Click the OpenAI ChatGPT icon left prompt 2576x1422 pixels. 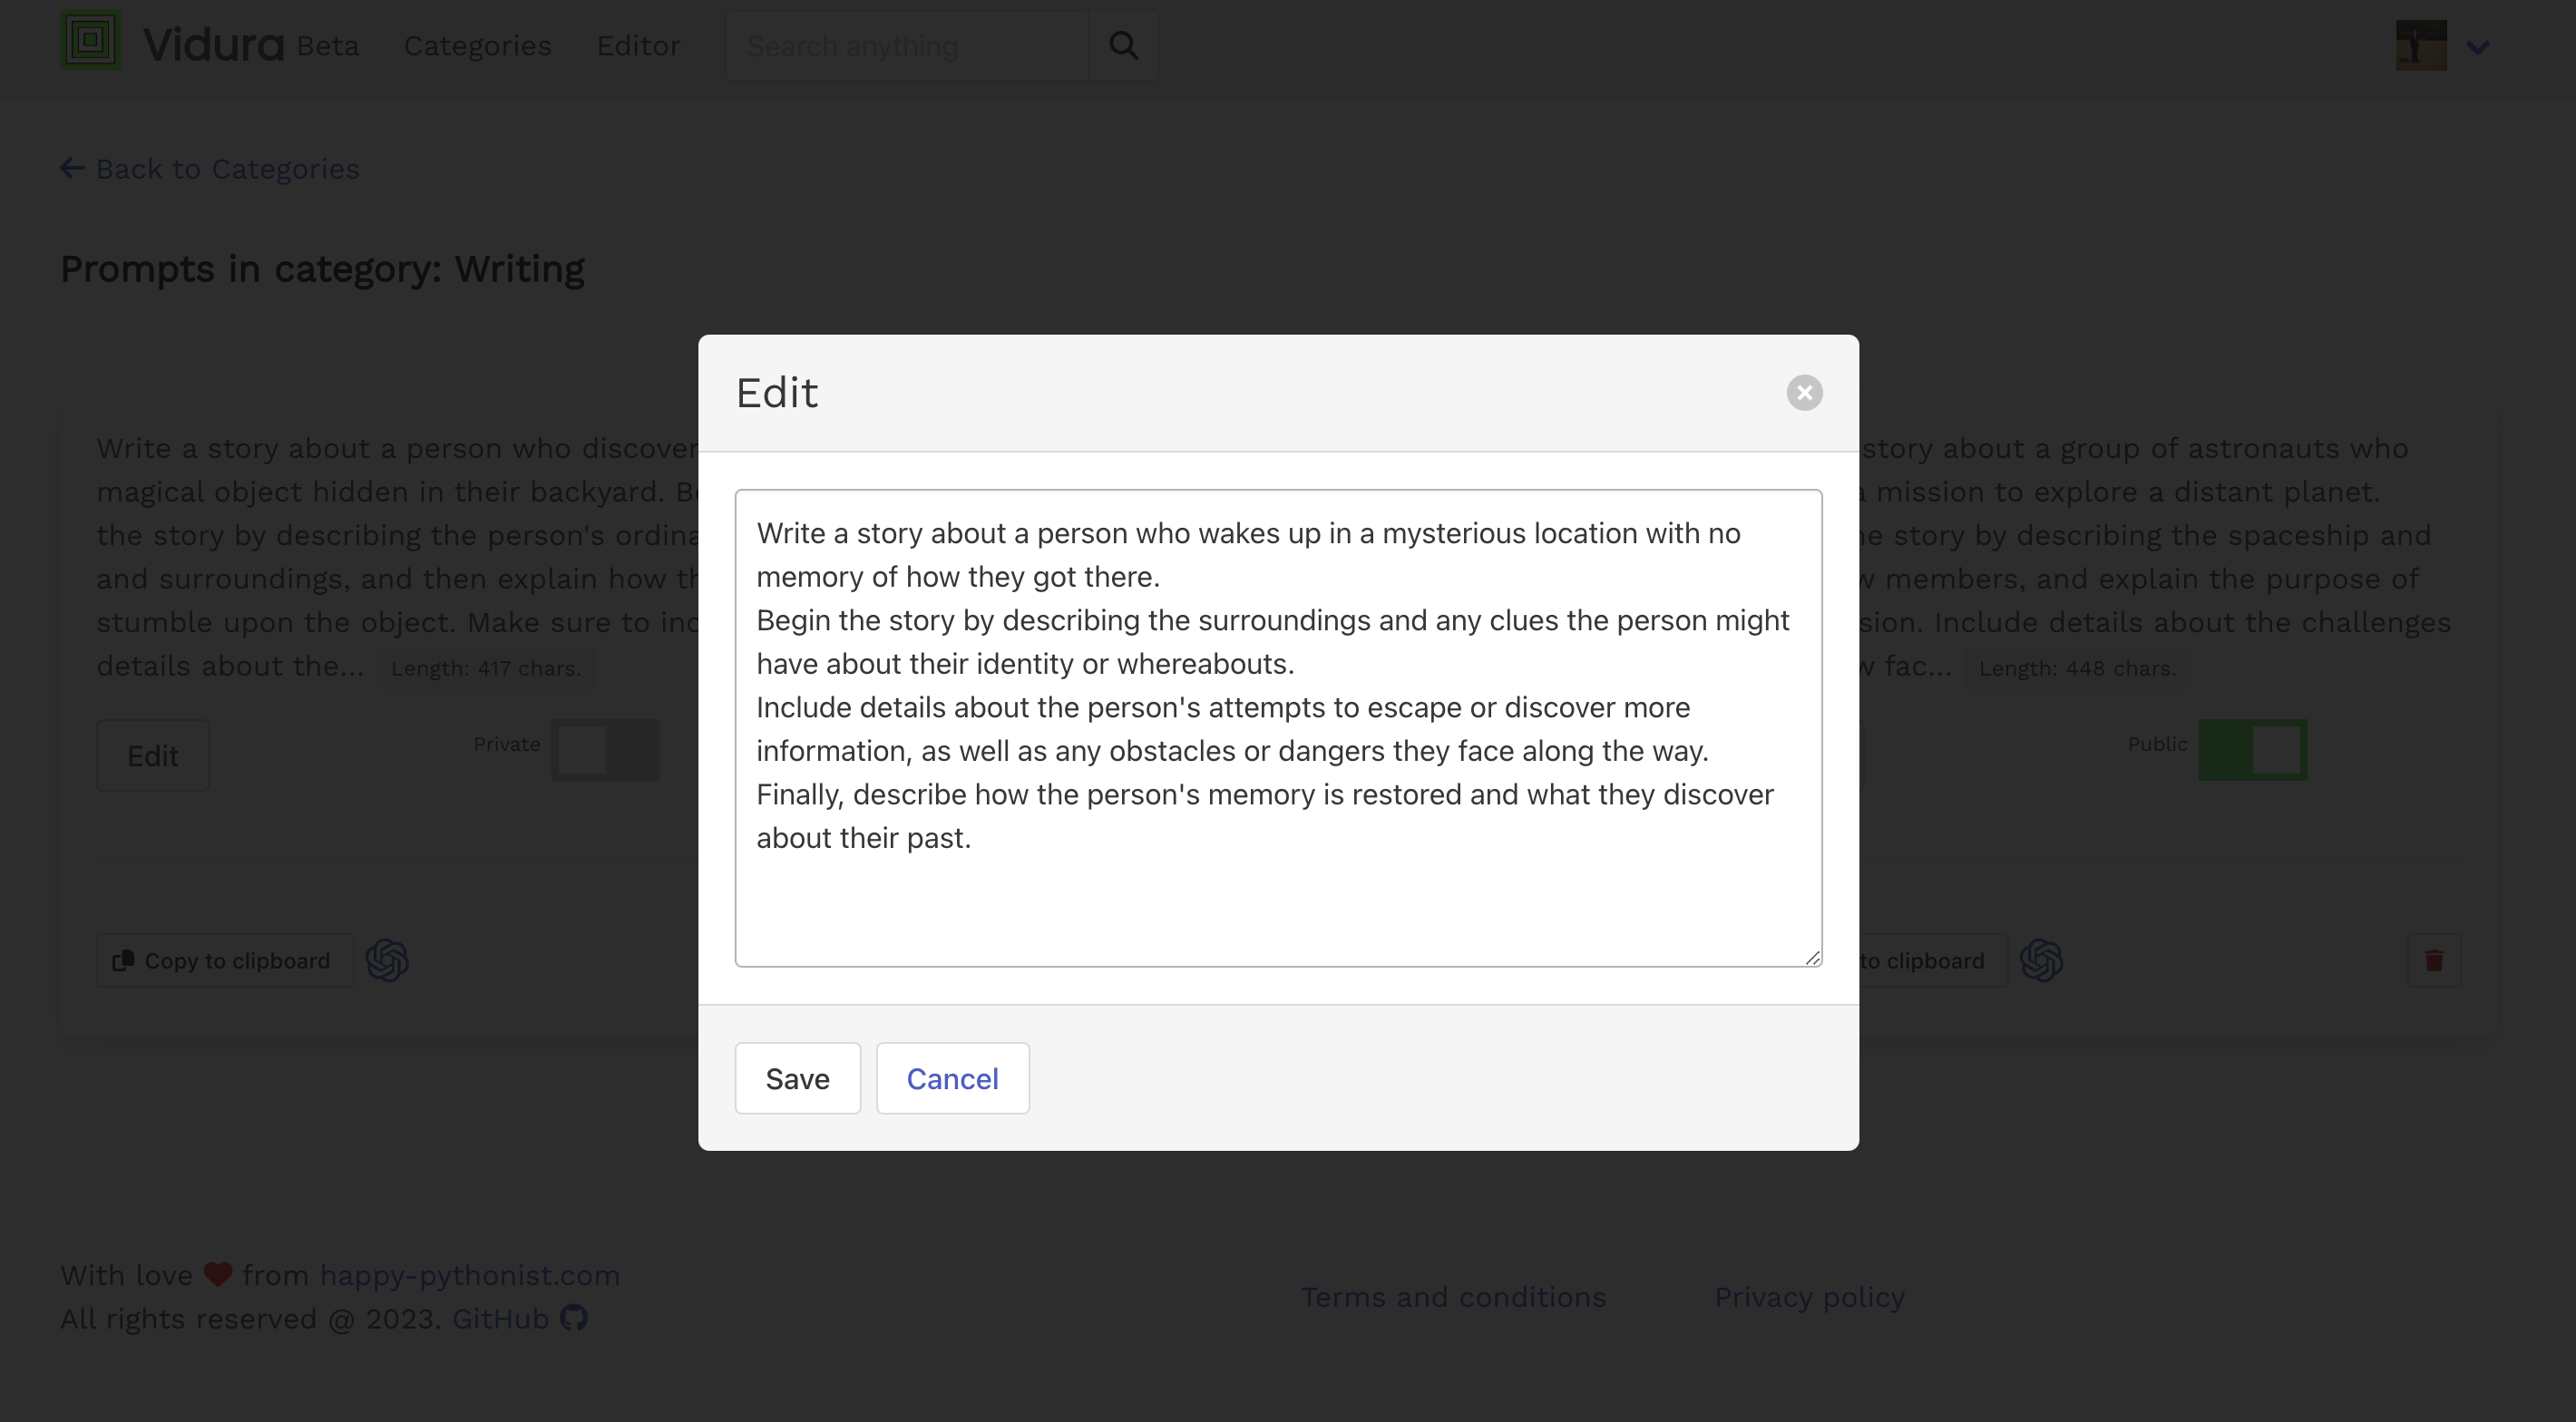click(387, 959)
